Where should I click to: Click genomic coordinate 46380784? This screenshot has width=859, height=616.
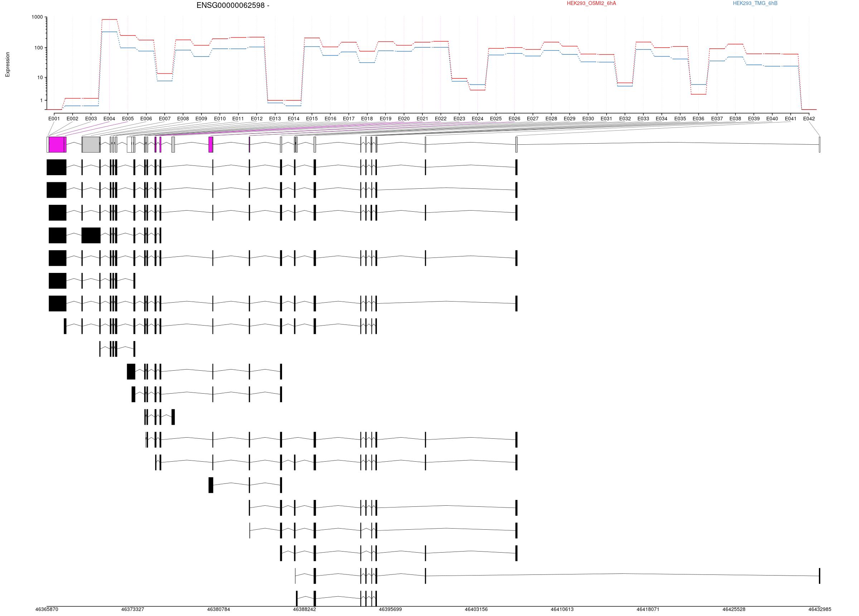coord(219,610)
